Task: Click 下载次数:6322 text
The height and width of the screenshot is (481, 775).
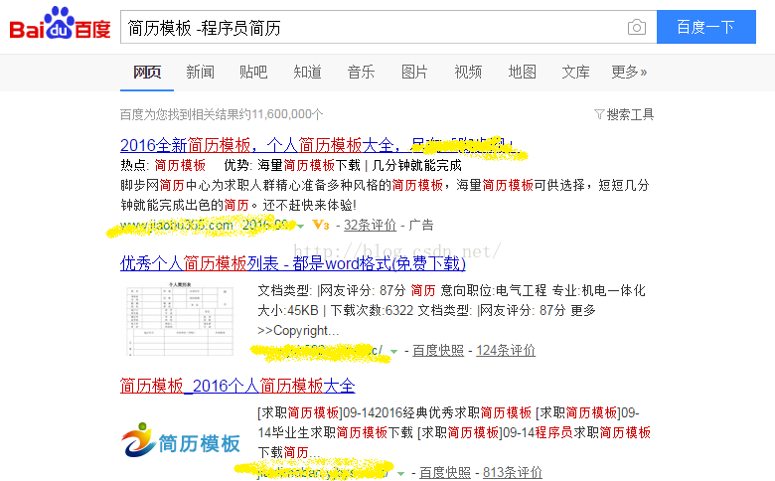Action: tap(372, 310)
